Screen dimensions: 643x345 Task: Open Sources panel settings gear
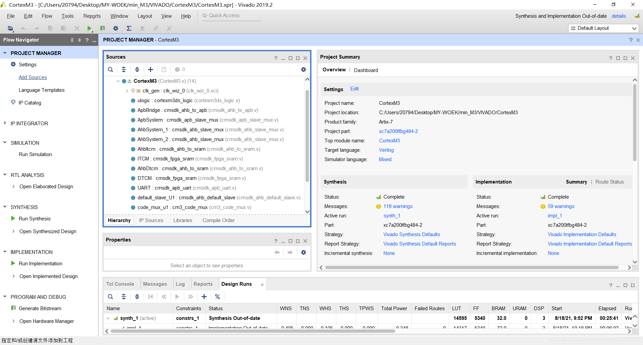[303, 70]
